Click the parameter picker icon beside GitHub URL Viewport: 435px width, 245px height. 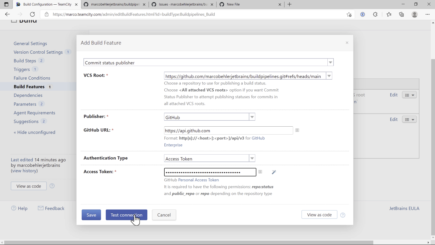click(x=297, y=130)
